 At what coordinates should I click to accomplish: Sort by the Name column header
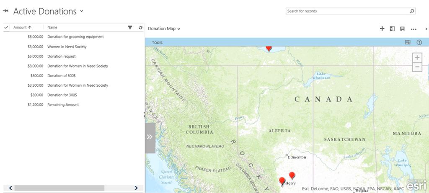tap(52, 28)
